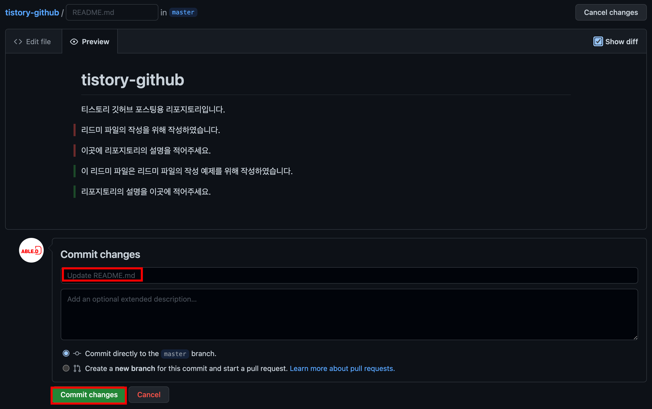Click the ABLE.D user avatar
652x409 pixels.
click(31, 250)
